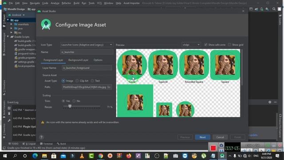
Task: Open the help question mark button
Action: pyautogui.click(x=41, y=137)
